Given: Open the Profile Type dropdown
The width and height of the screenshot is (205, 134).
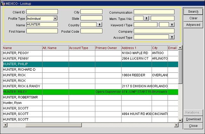Looking at the screenshot, I should 55,18.
